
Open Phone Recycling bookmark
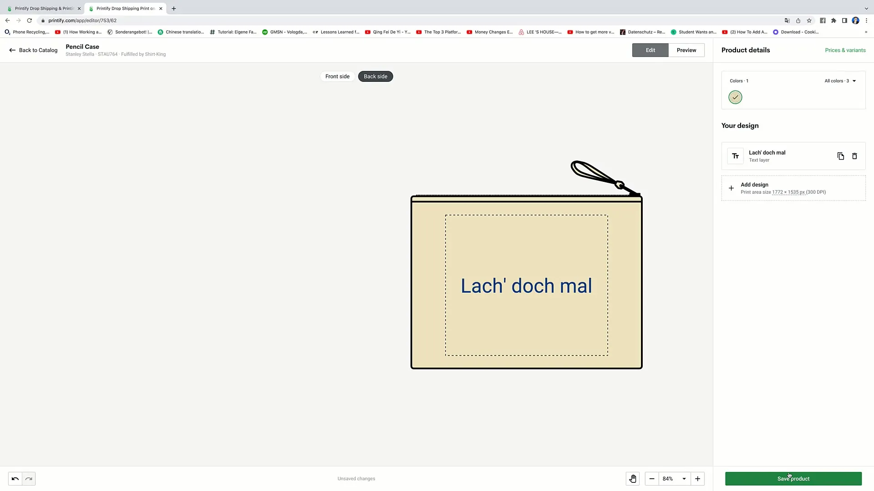tap(27, 32)
